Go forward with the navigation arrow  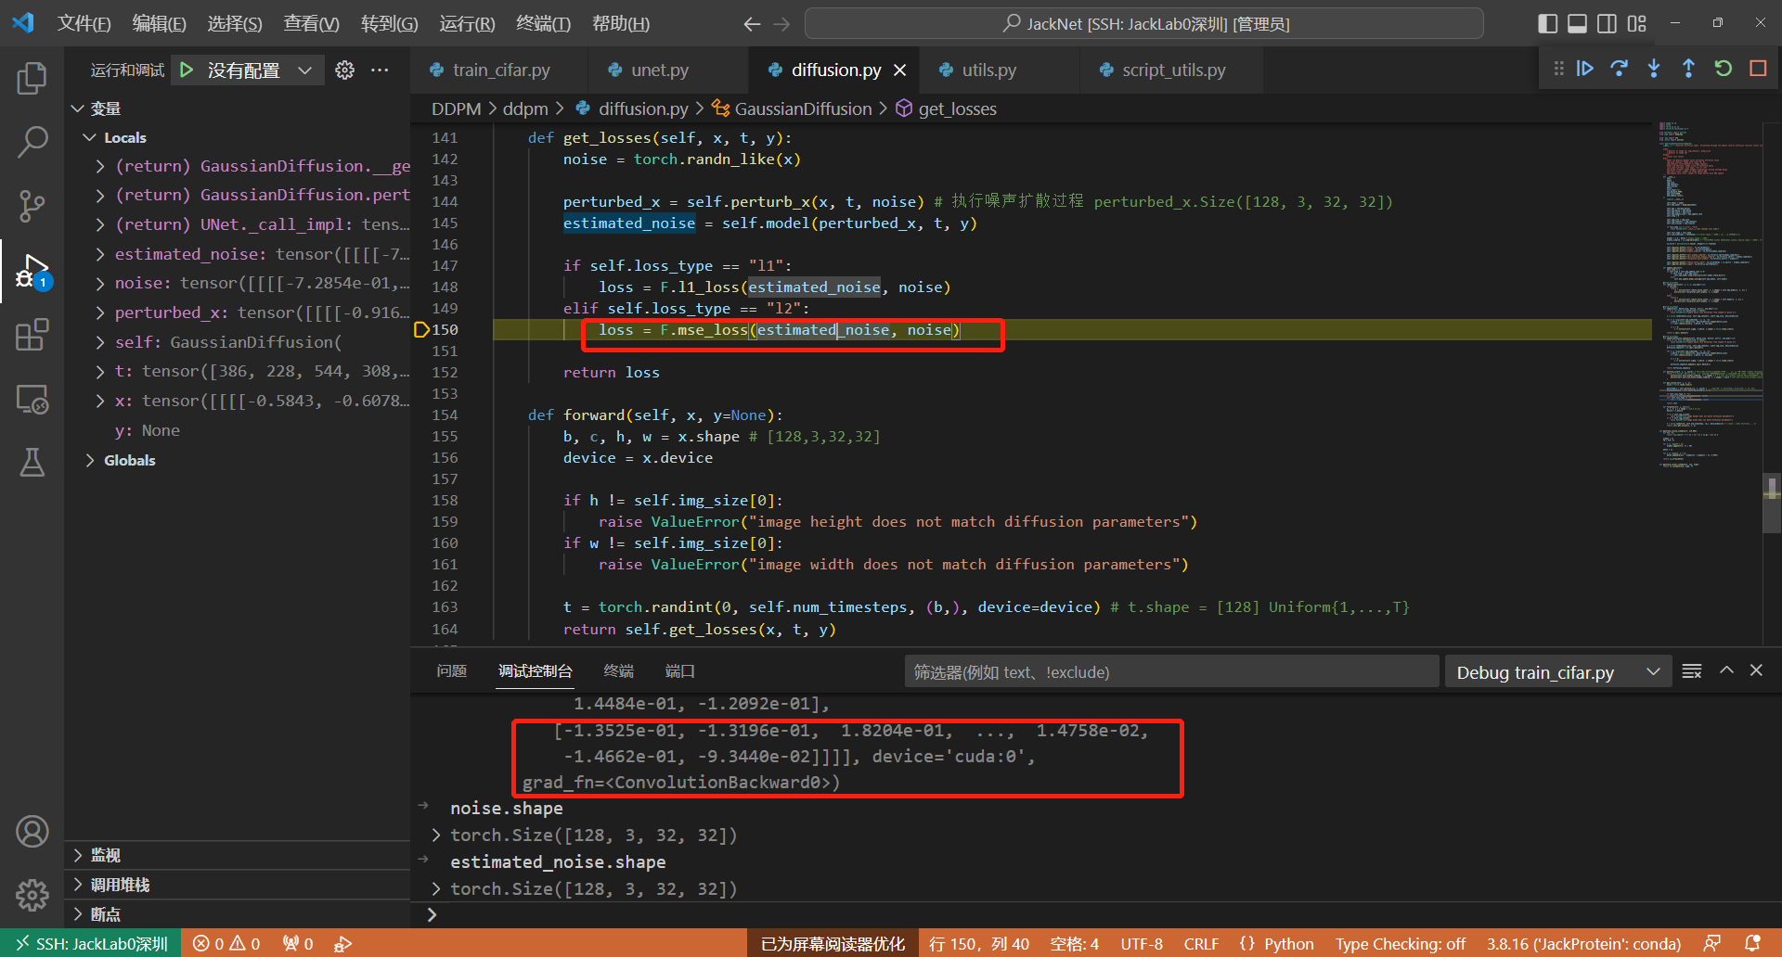(781, 24)
